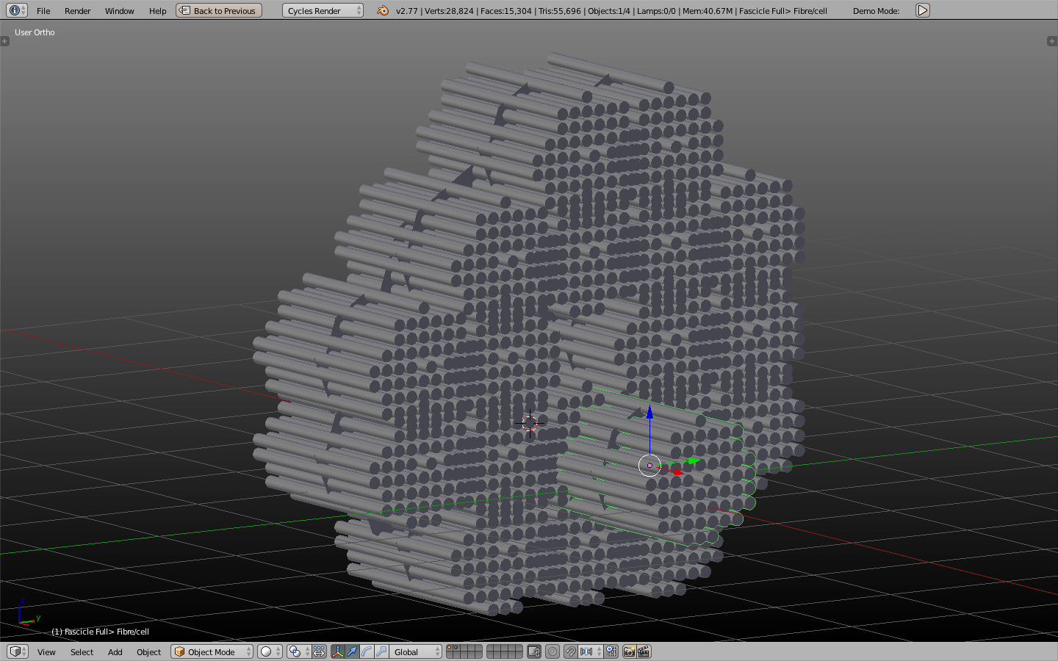Click the 'Lamps:0/0' statistic

click(656, 11)
